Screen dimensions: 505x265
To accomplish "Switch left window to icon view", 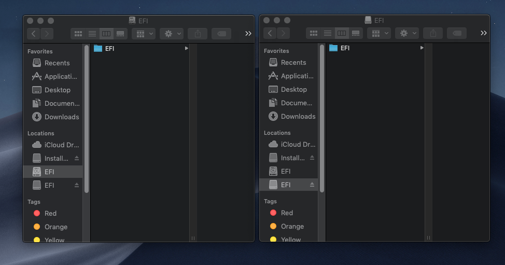I will [x=78, y=34].
